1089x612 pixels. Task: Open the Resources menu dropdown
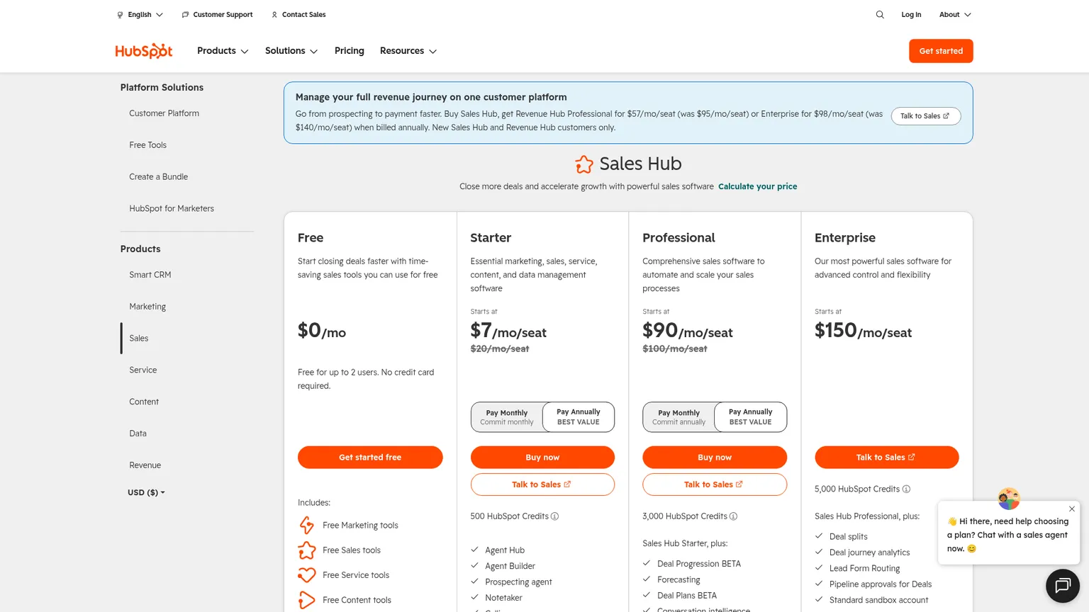tap(408, 51)
